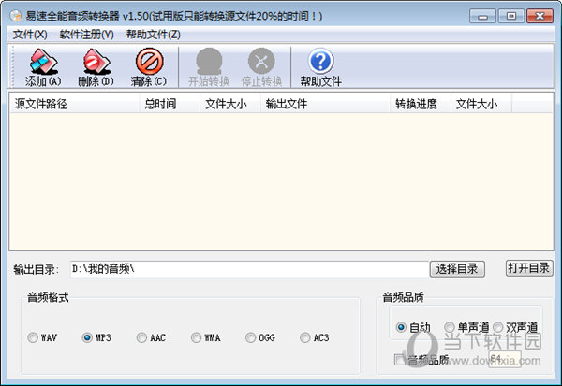Click the 删除(D) delete icon
Viewport: 562px width, 386px height.
click(96, 67)
